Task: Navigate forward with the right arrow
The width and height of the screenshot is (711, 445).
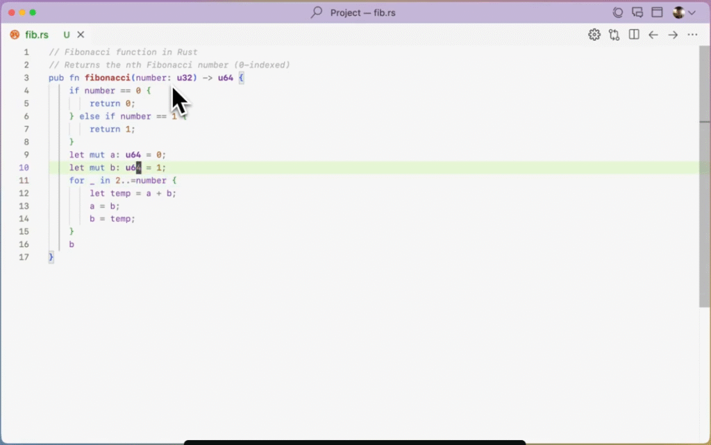Action: coord(673,35)
